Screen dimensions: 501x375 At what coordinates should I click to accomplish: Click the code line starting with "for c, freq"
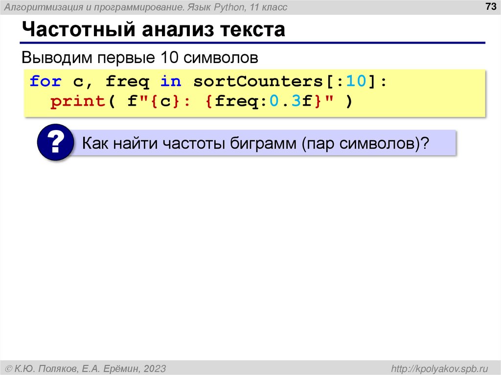tap(208, 81)
